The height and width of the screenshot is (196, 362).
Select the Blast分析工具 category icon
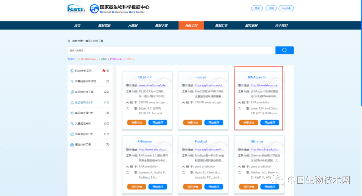(72, 71)
